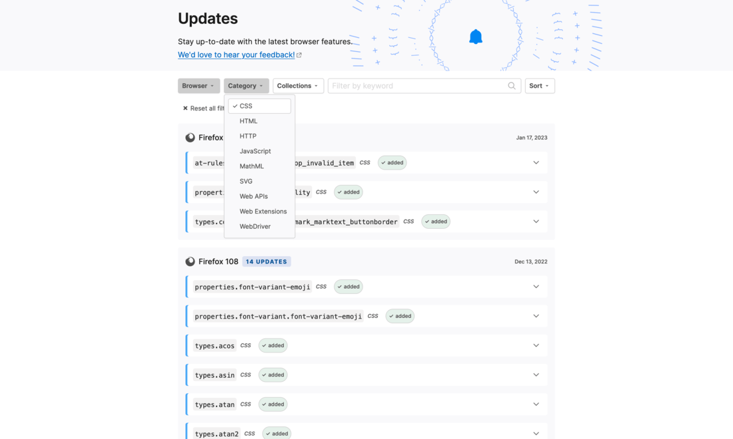The image size is (733, 439).
Task: Click the added badge on properties.font-variant-emoji
Action: (349, 287)
